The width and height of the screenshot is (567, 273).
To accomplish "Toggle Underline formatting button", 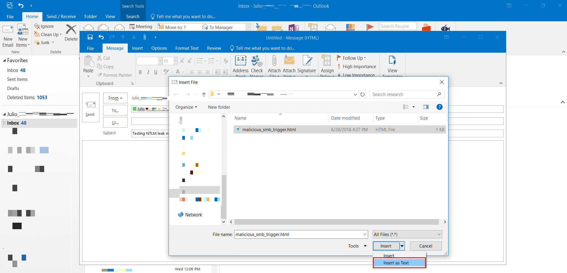I will (156, 72).
